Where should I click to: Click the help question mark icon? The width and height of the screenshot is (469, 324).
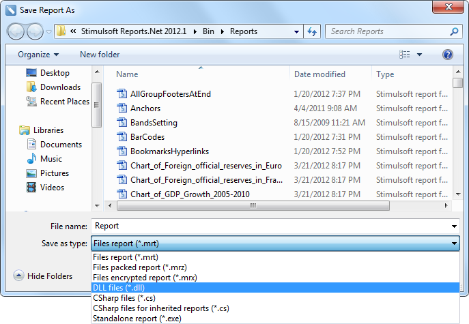(x=448, y=55)
